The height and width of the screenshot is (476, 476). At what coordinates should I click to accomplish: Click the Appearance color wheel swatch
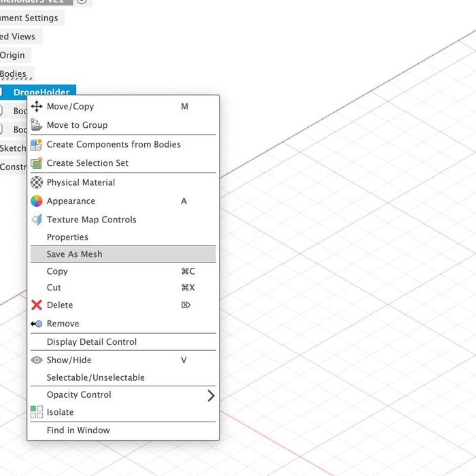37,201
